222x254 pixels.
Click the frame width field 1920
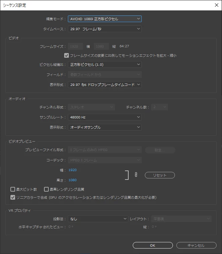(76, 46)
